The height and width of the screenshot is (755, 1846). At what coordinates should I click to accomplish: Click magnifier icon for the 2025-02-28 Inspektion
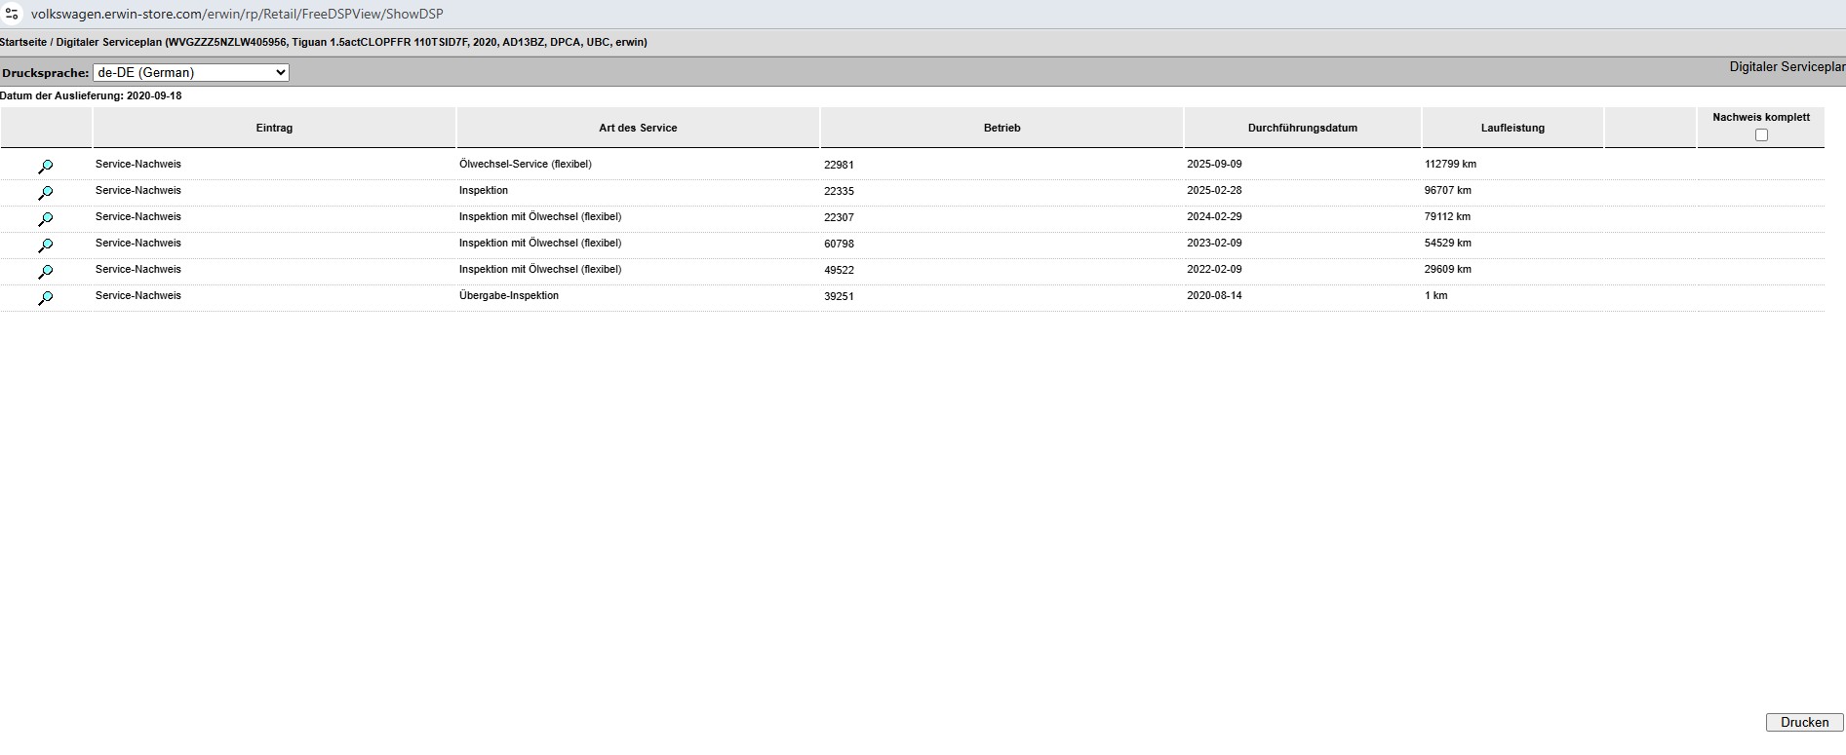pos(45,193)
